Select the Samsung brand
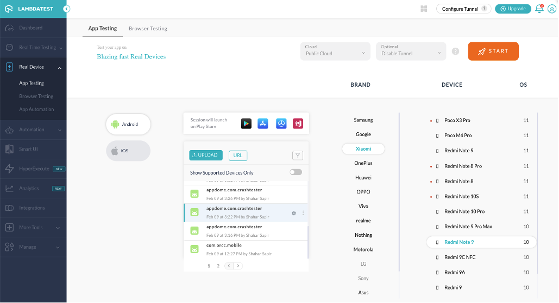 point(363,120)
